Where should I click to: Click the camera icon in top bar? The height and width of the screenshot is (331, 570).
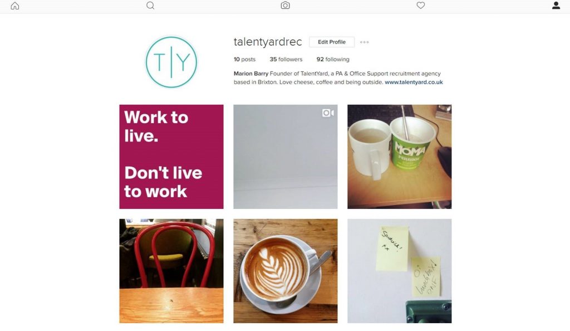(x=286, y=6)
